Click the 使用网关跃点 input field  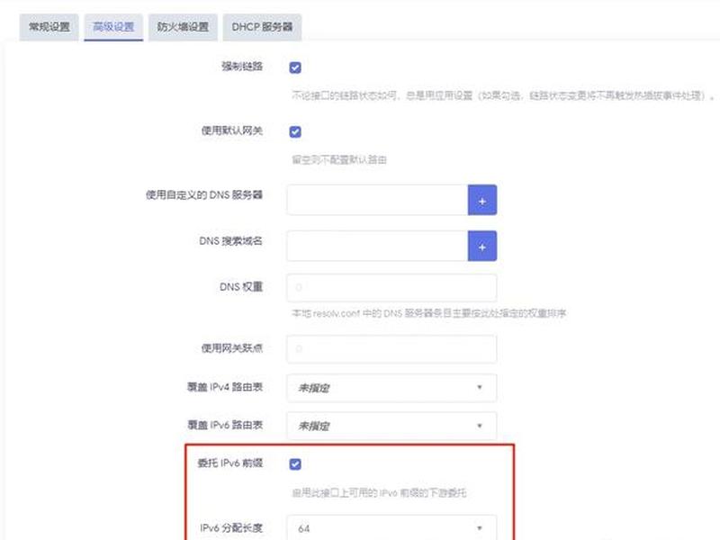coord(391,349)
